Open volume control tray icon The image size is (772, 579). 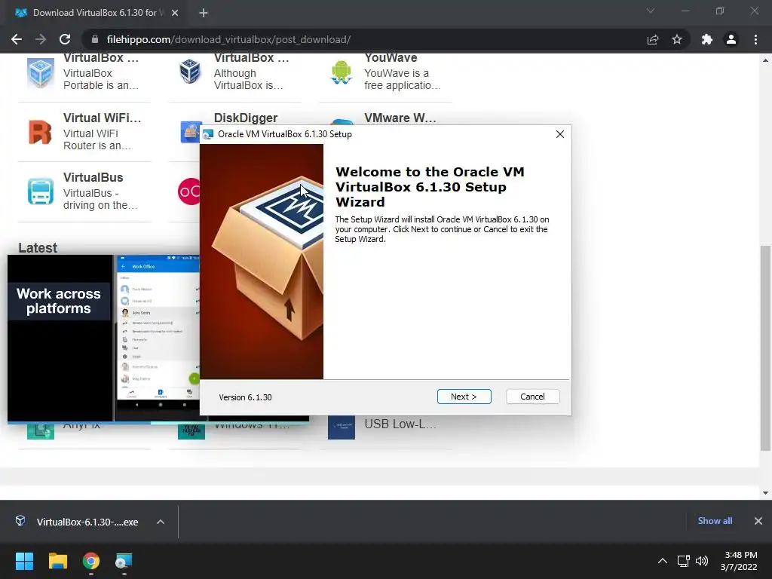[x=702, y=561]
